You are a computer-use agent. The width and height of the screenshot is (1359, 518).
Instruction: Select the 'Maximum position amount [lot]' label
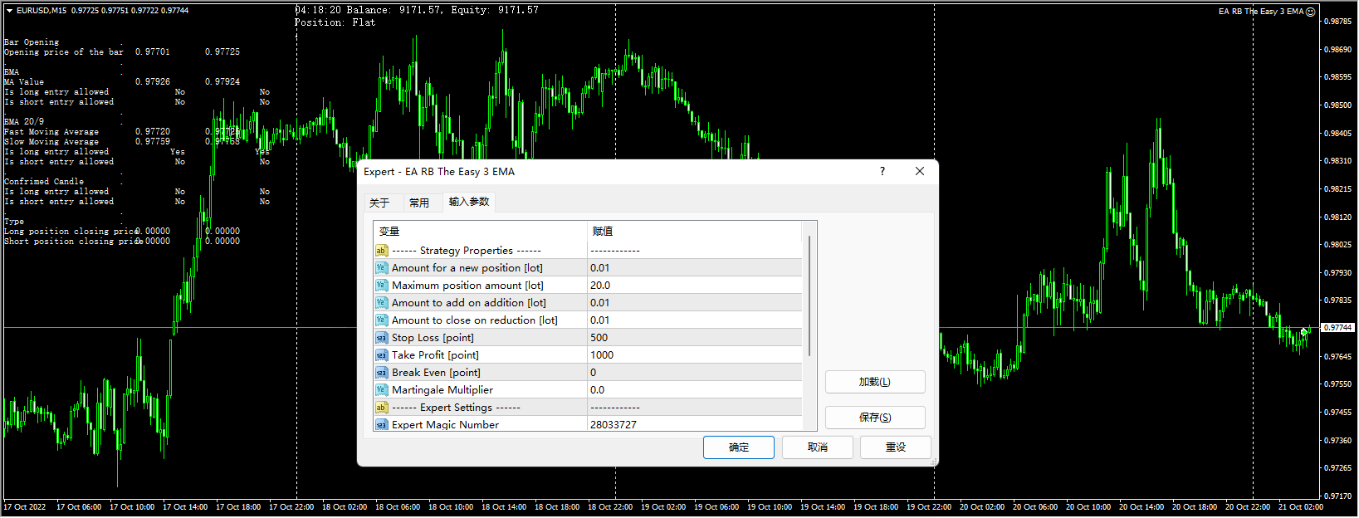[x=467, y=286]
